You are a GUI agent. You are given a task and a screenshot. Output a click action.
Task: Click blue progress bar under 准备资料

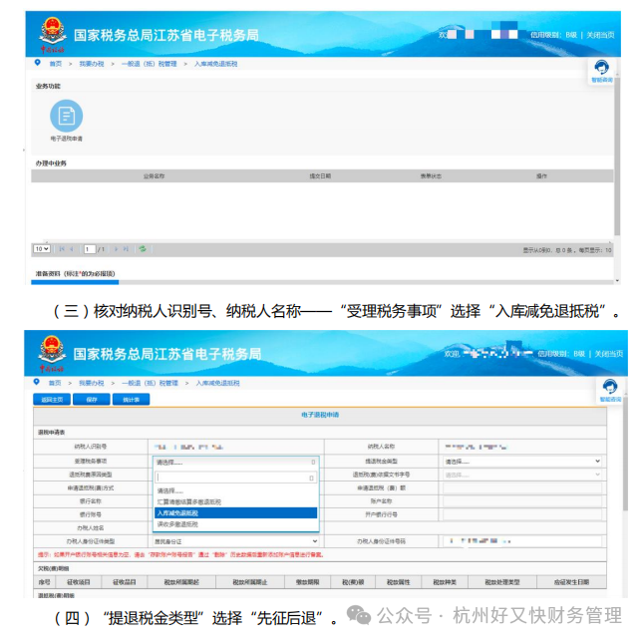tap(75, 282)
